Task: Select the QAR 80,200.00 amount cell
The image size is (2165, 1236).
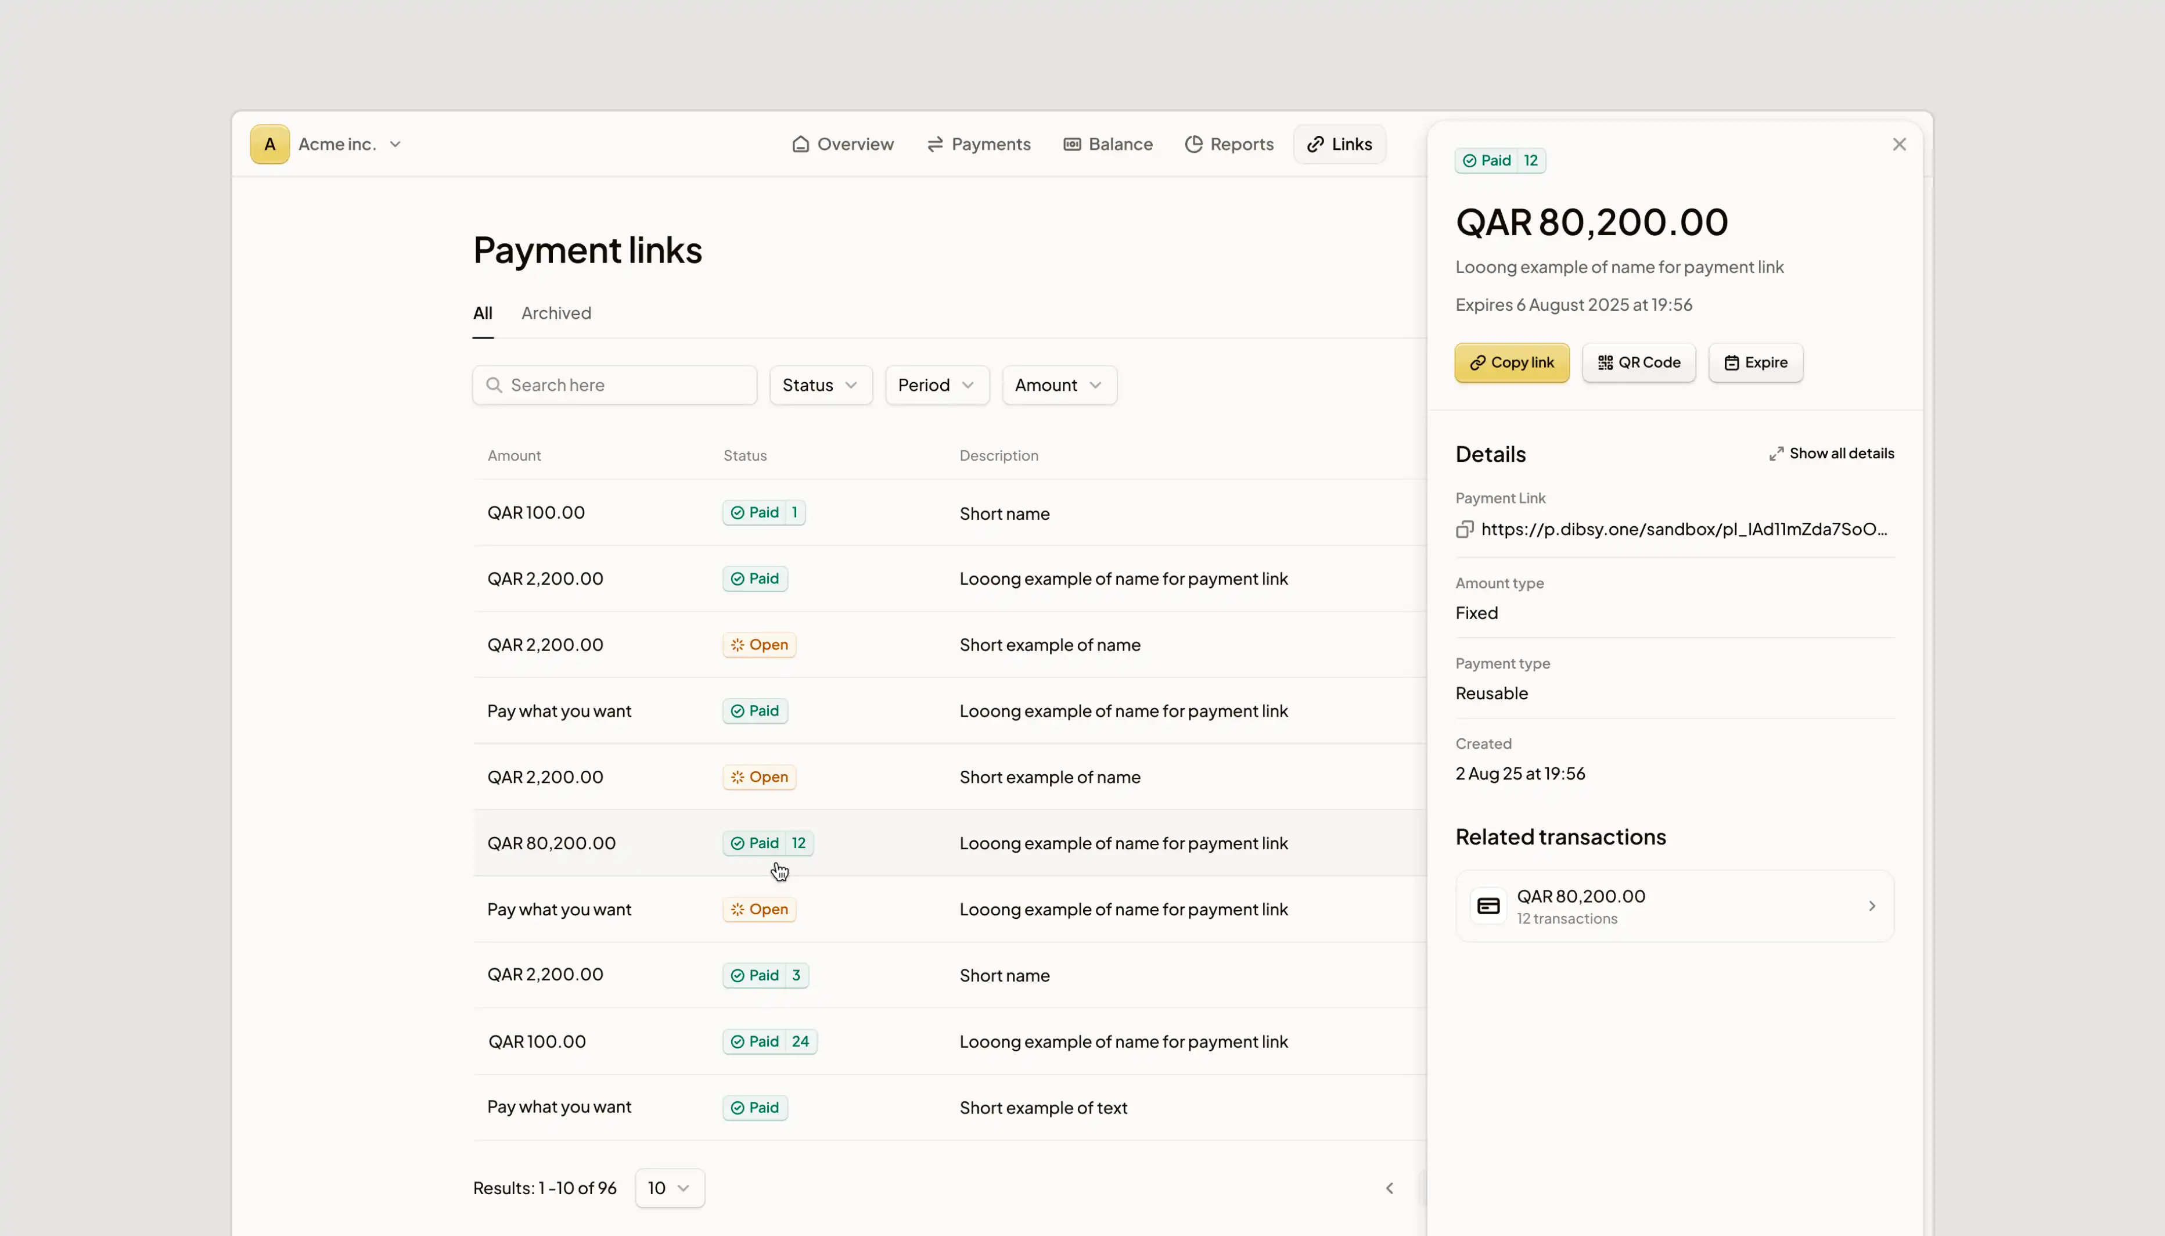Action: click(x=551, y=843)
